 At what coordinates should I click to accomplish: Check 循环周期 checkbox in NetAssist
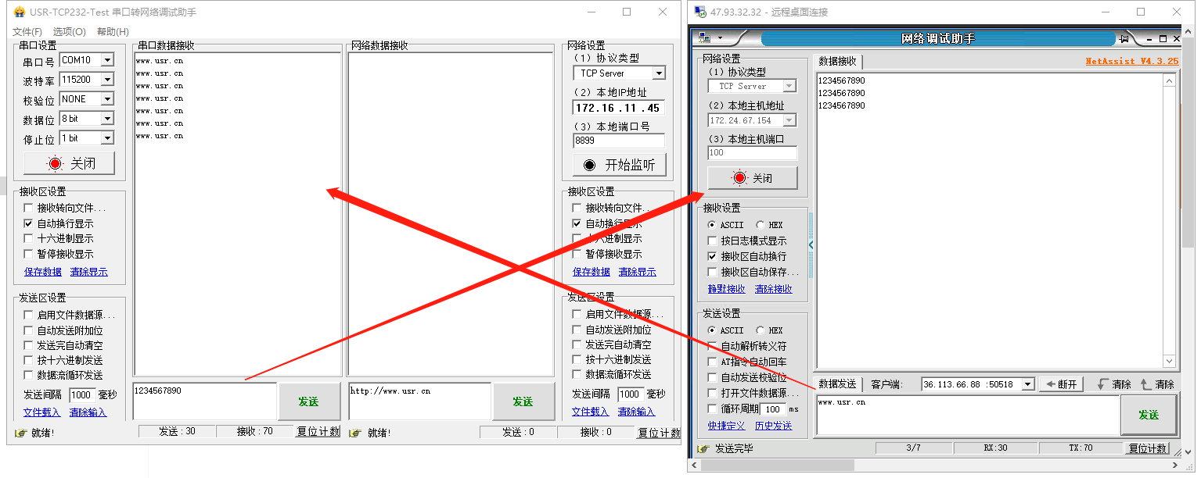coord(712,408)
